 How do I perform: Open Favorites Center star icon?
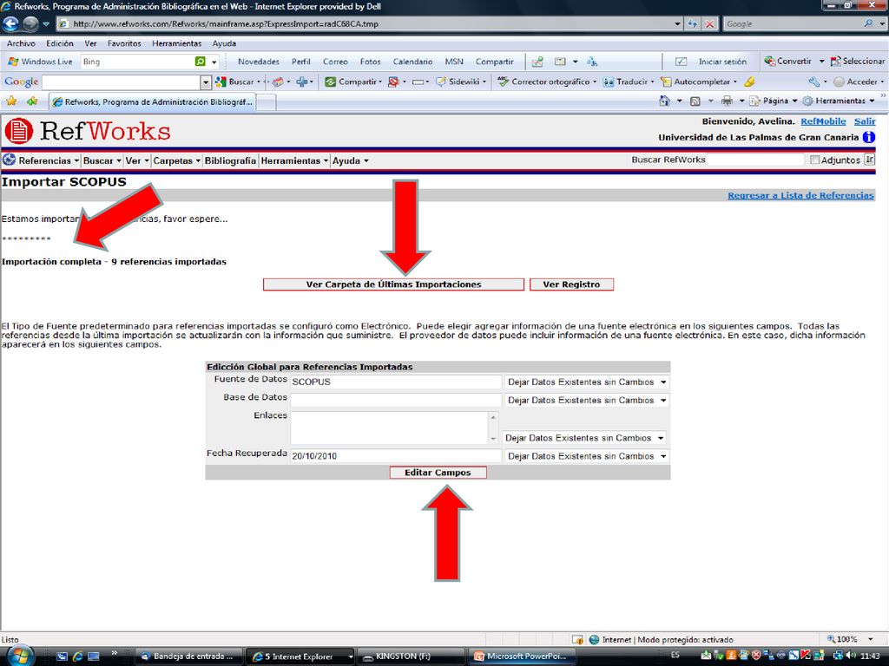10,101
